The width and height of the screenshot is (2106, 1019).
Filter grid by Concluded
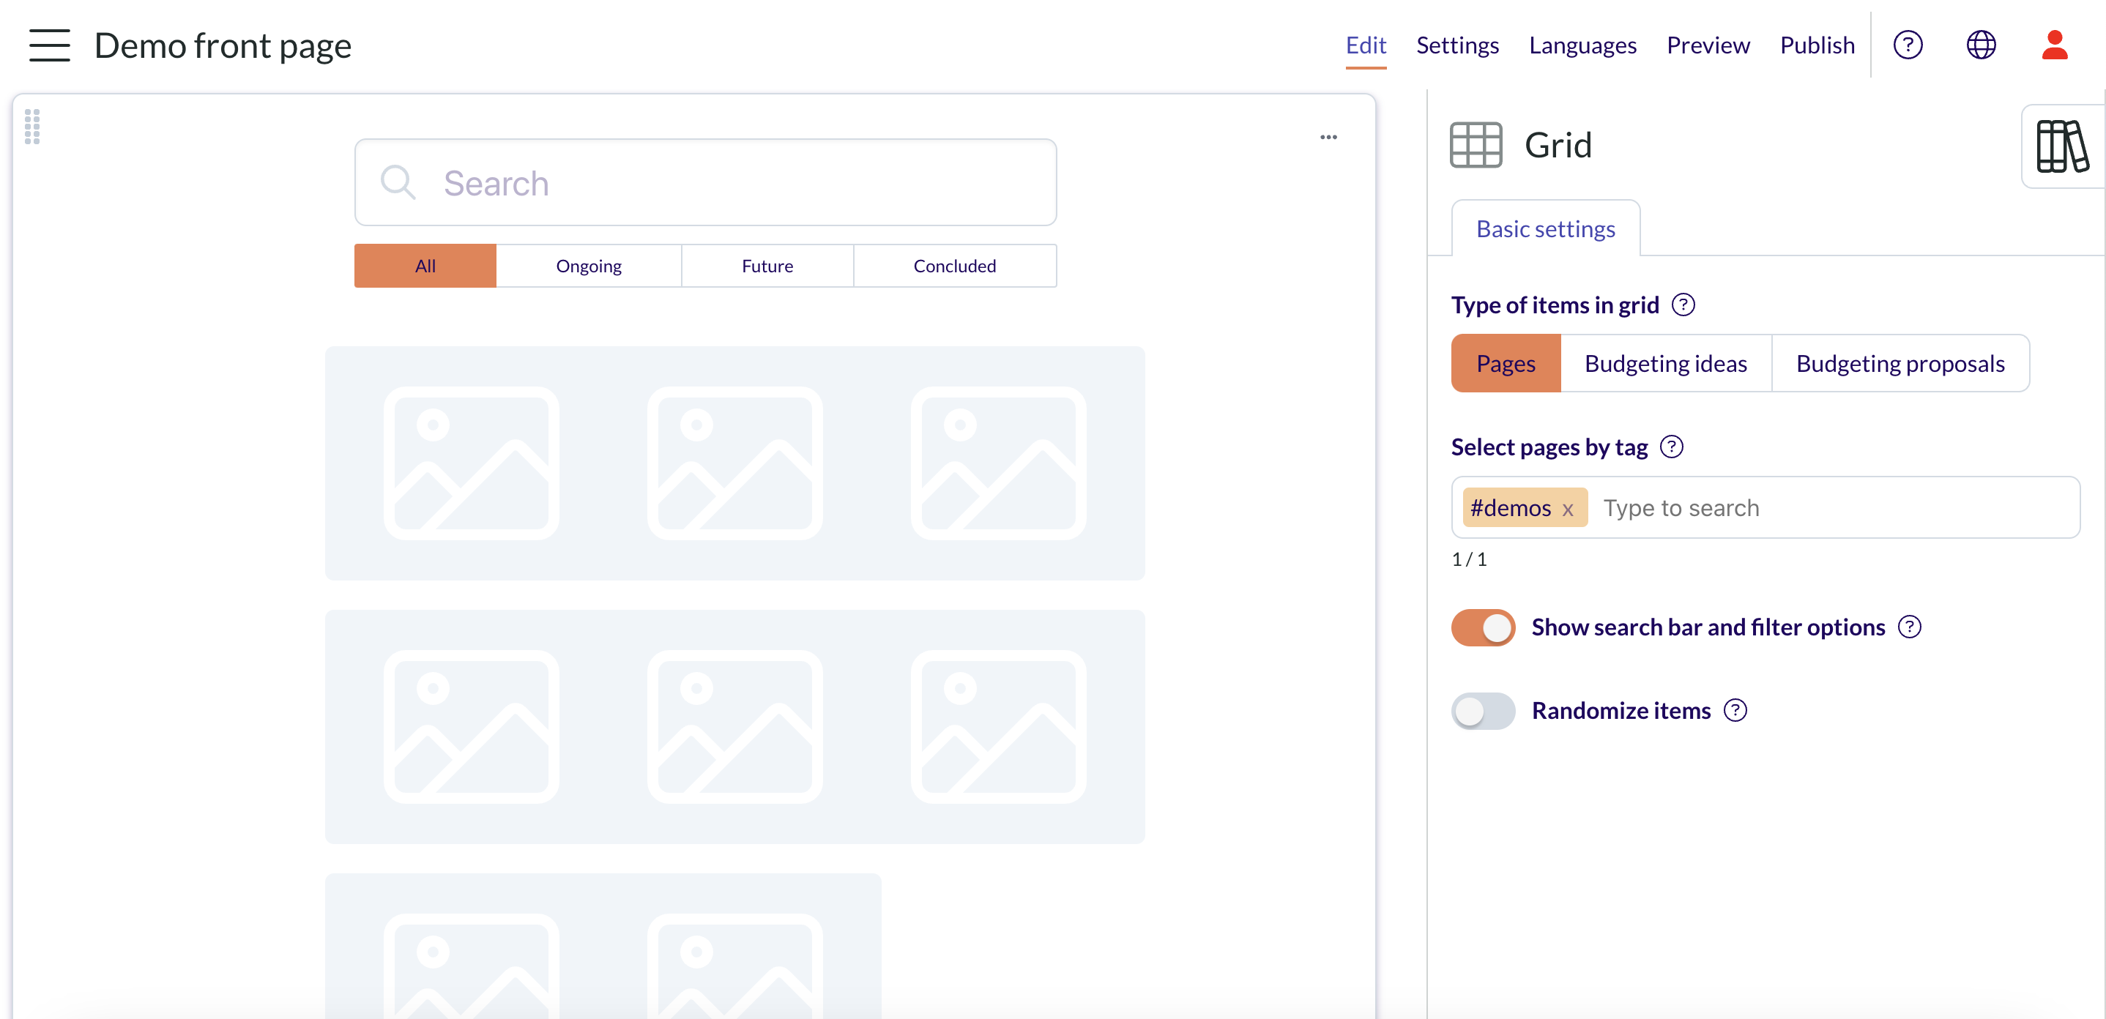click(955, 266)
